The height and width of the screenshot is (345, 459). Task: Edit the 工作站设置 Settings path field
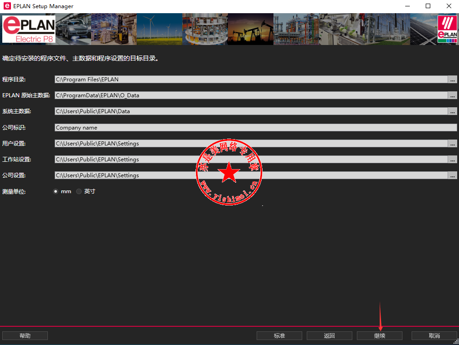[251, 160]
